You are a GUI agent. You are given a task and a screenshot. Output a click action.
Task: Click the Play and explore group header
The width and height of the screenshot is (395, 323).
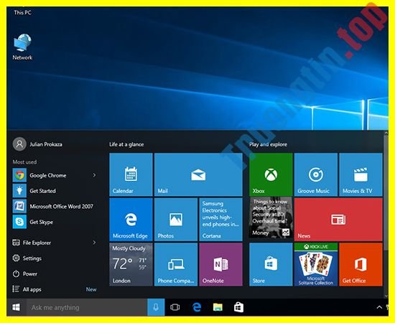(x=268, y=144)
